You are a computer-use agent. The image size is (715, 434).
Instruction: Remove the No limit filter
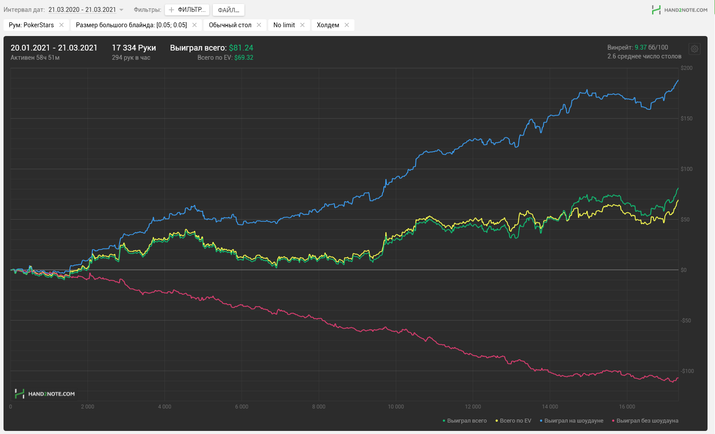[x=303, y=25]
